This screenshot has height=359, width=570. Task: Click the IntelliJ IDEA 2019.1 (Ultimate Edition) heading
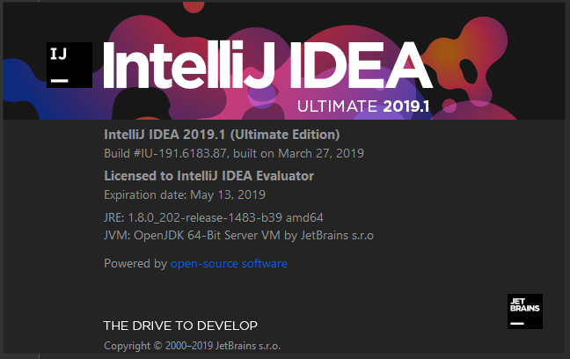point(222,135)
